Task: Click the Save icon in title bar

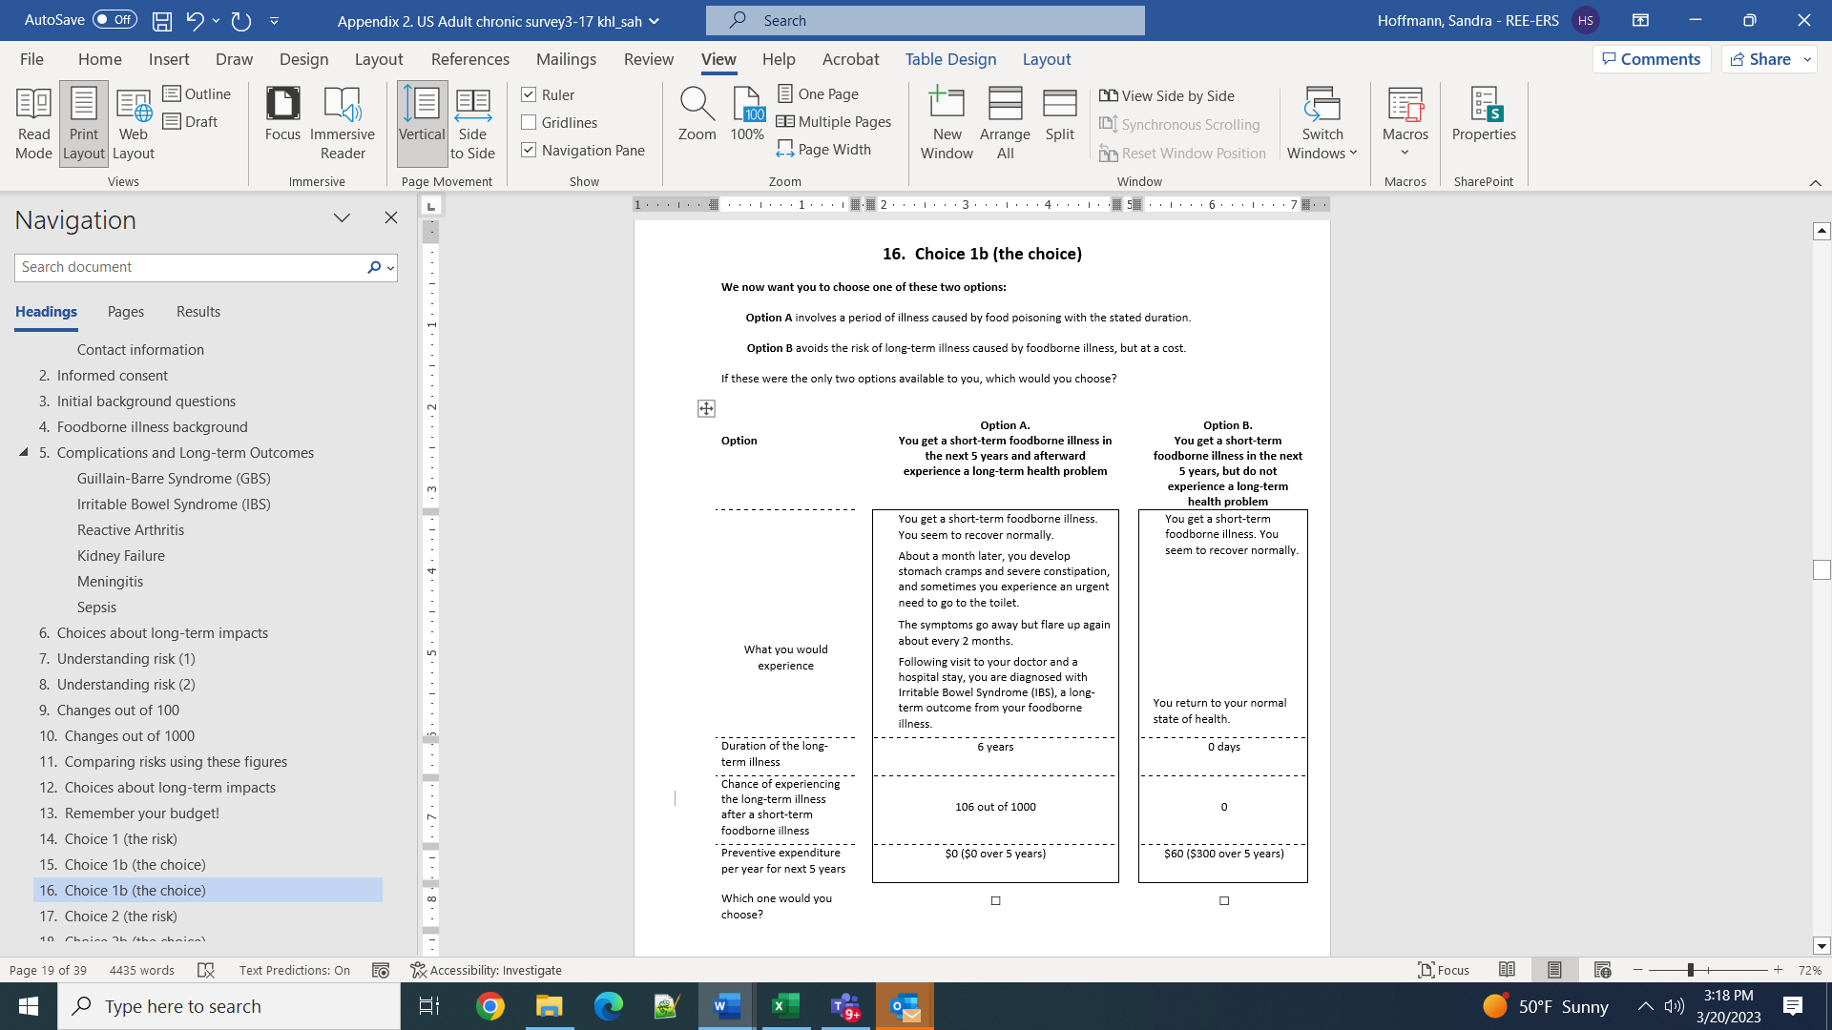Action: click(161, 20)
